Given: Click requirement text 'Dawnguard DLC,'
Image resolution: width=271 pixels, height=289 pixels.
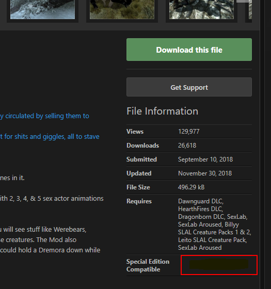Looking at the screenshot, I should pyautogui.click(x=201, y=201).
